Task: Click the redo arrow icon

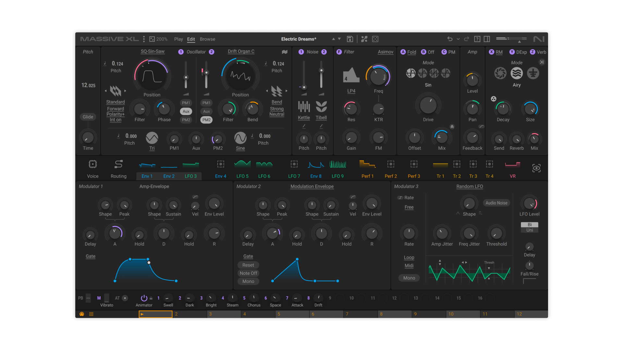Action: (x=467, y=39)
